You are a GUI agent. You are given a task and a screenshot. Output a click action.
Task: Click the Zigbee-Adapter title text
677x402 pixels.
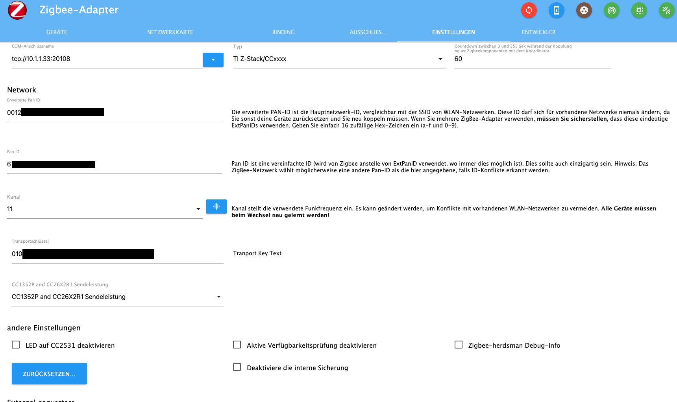[79, 10]
